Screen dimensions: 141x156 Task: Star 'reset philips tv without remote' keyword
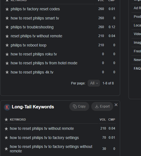[7, 36]
